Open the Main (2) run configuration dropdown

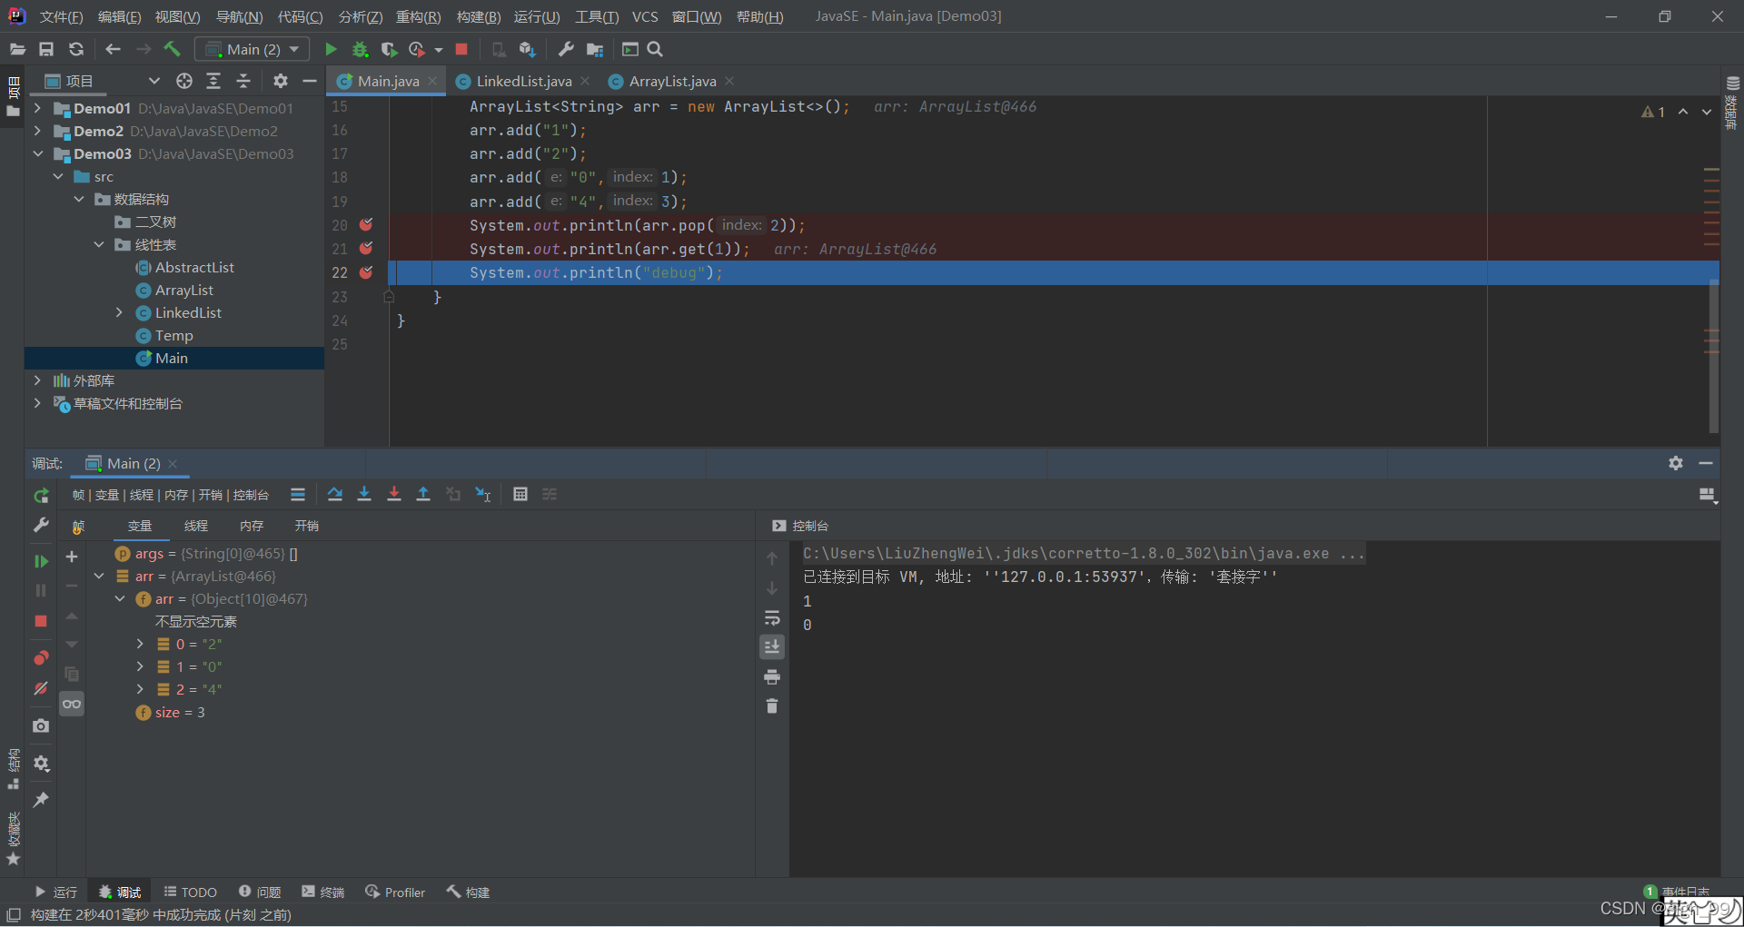(252, 49)
